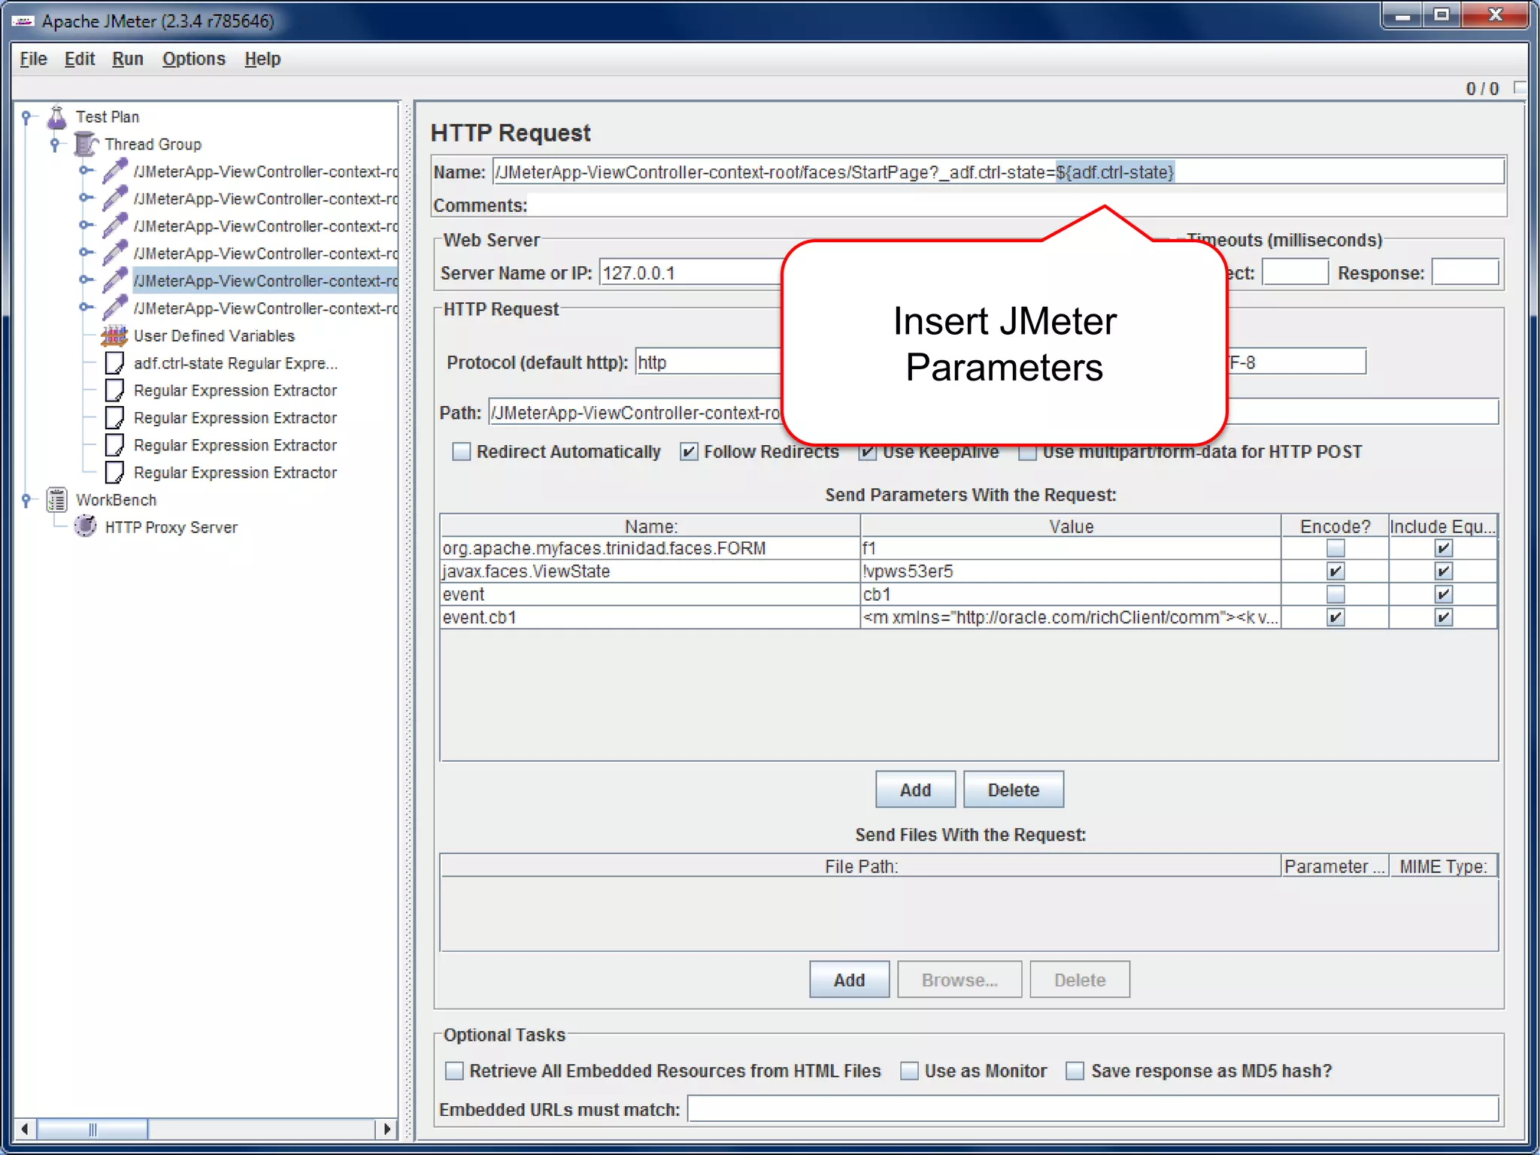
Task: Expand the third HTTP sampler node handle
Action: (x=86, y=225)
